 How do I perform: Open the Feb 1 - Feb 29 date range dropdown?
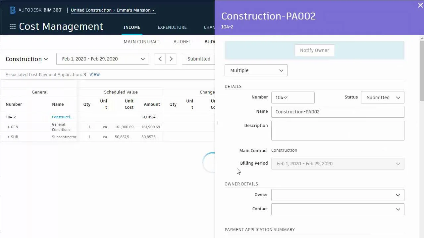tap(103, 59)
